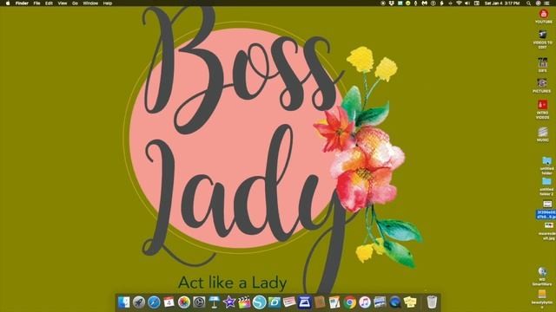Screen dimensions: 556x312
Task: Launch Final Cut Pro from Dock
Action: coord(244,302)
